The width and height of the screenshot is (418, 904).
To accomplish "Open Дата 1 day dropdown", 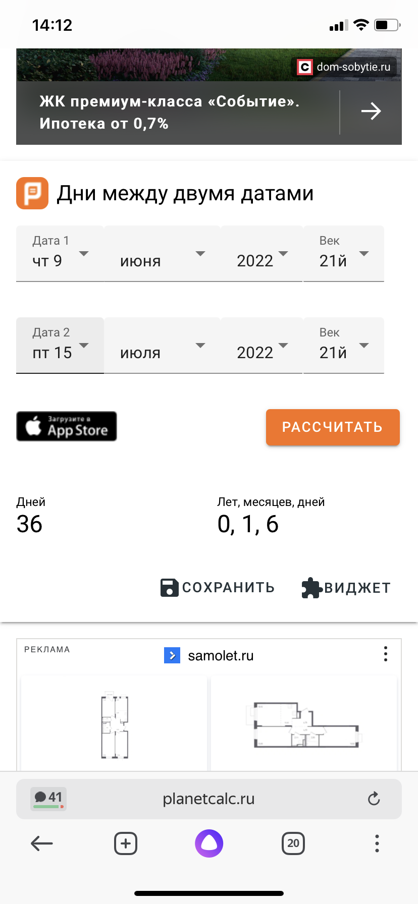I will click(x=60, y=254).
